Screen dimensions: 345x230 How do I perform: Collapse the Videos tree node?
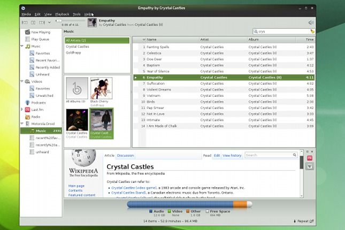pyautogui.click(x=22, y=81)
